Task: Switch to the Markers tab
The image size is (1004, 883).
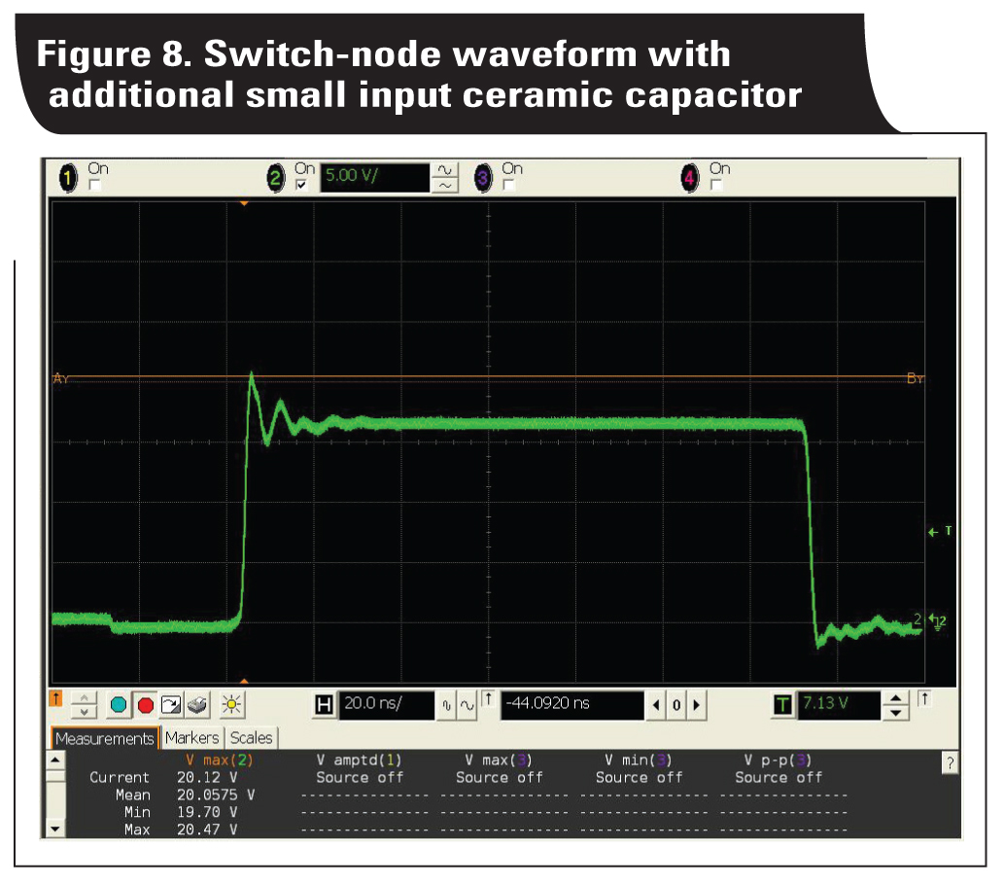Action: point(192,739)
